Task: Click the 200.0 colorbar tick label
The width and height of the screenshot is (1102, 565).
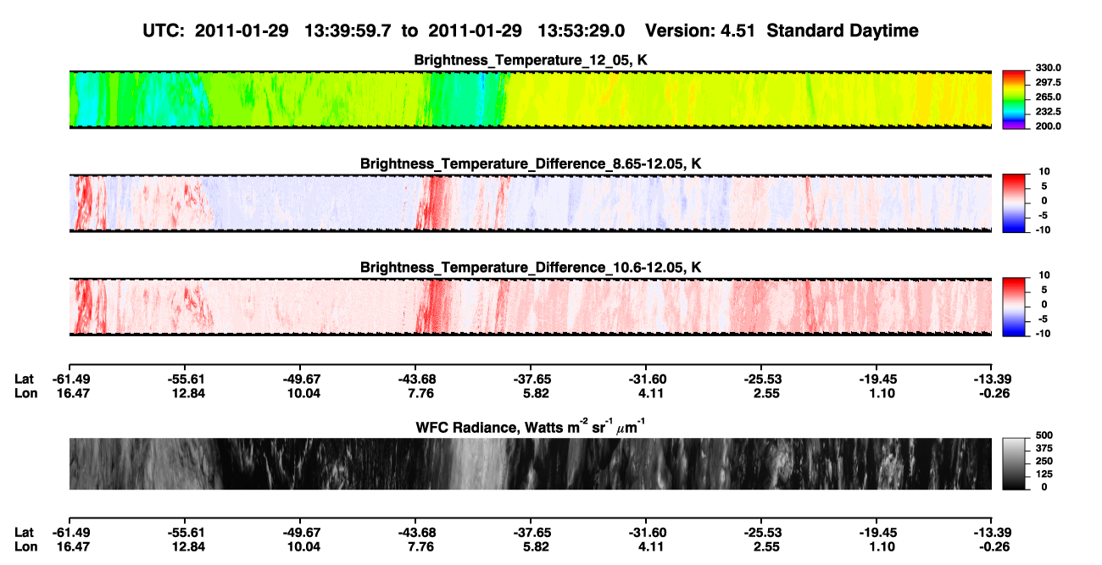Action: tap(1048, 125)
